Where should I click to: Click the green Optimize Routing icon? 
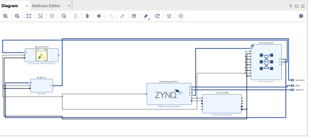181,16
